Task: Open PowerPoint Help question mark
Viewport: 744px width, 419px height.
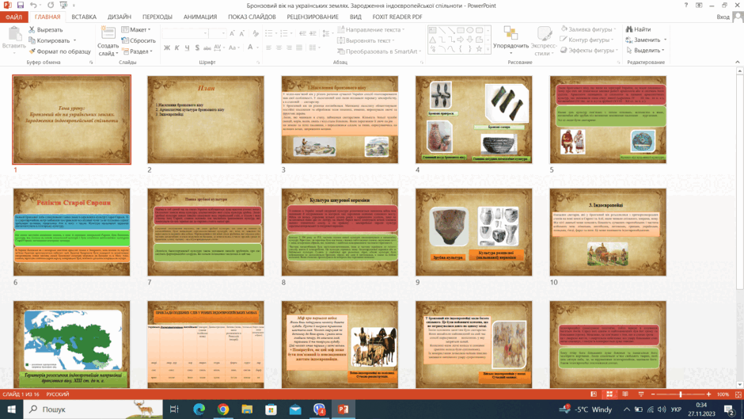Action: (685, 6)
